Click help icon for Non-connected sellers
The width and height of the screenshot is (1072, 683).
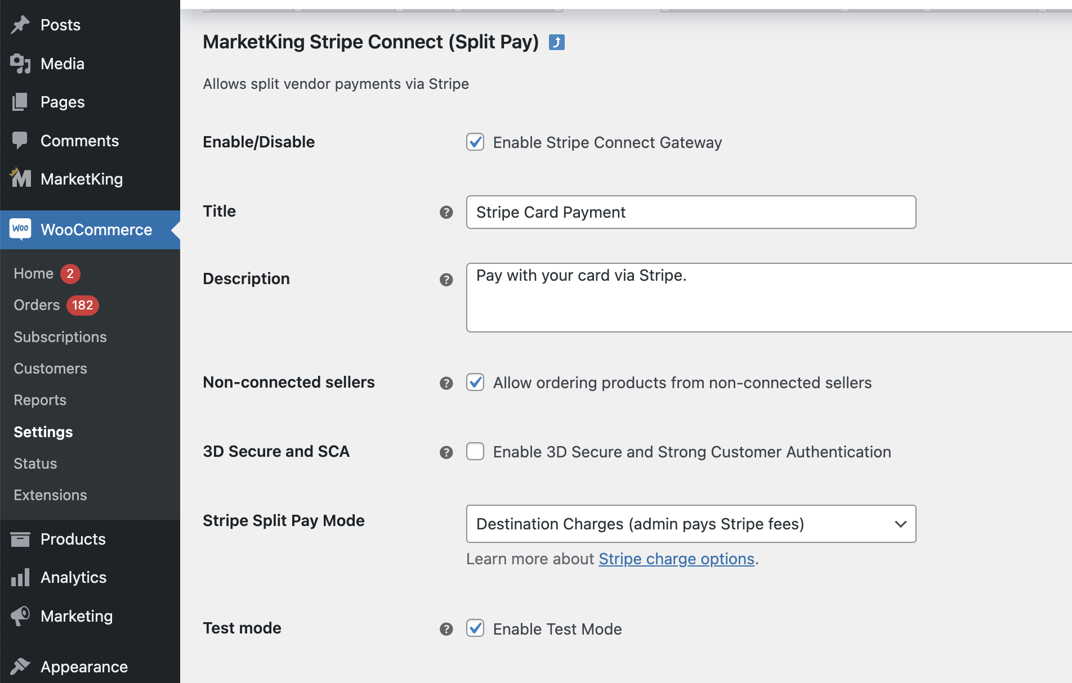coord(446,383)
